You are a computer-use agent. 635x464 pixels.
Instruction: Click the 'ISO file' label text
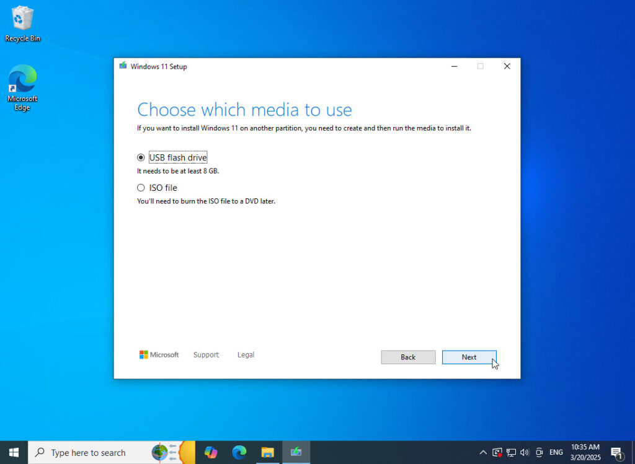pyautogui.click(x=163, y=188)
